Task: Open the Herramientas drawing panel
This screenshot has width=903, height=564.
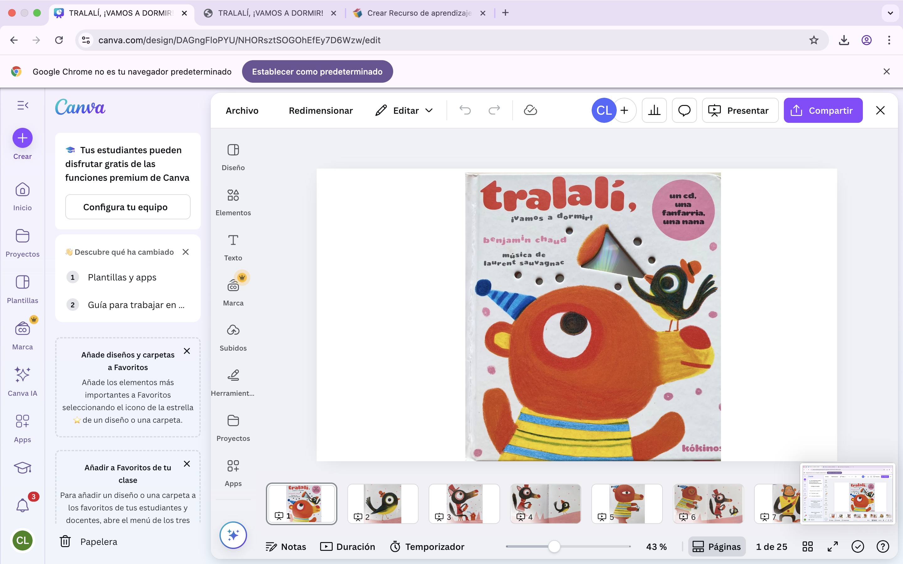Action: 233,383
